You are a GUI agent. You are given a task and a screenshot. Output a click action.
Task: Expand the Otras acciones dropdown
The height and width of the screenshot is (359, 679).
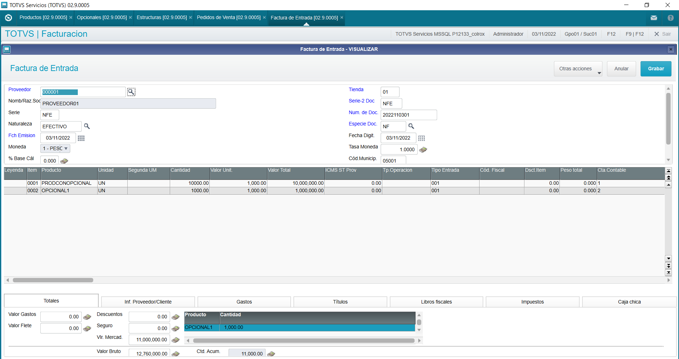click(599, 73)
